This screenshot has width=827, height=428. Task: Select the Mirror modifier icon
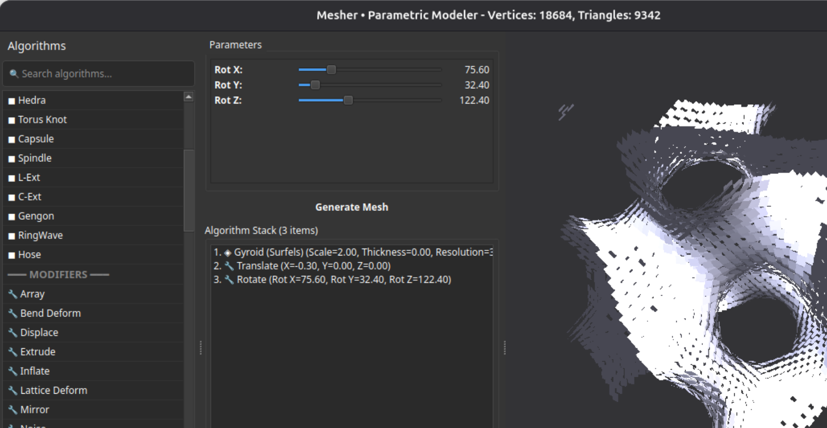point(12,409)
